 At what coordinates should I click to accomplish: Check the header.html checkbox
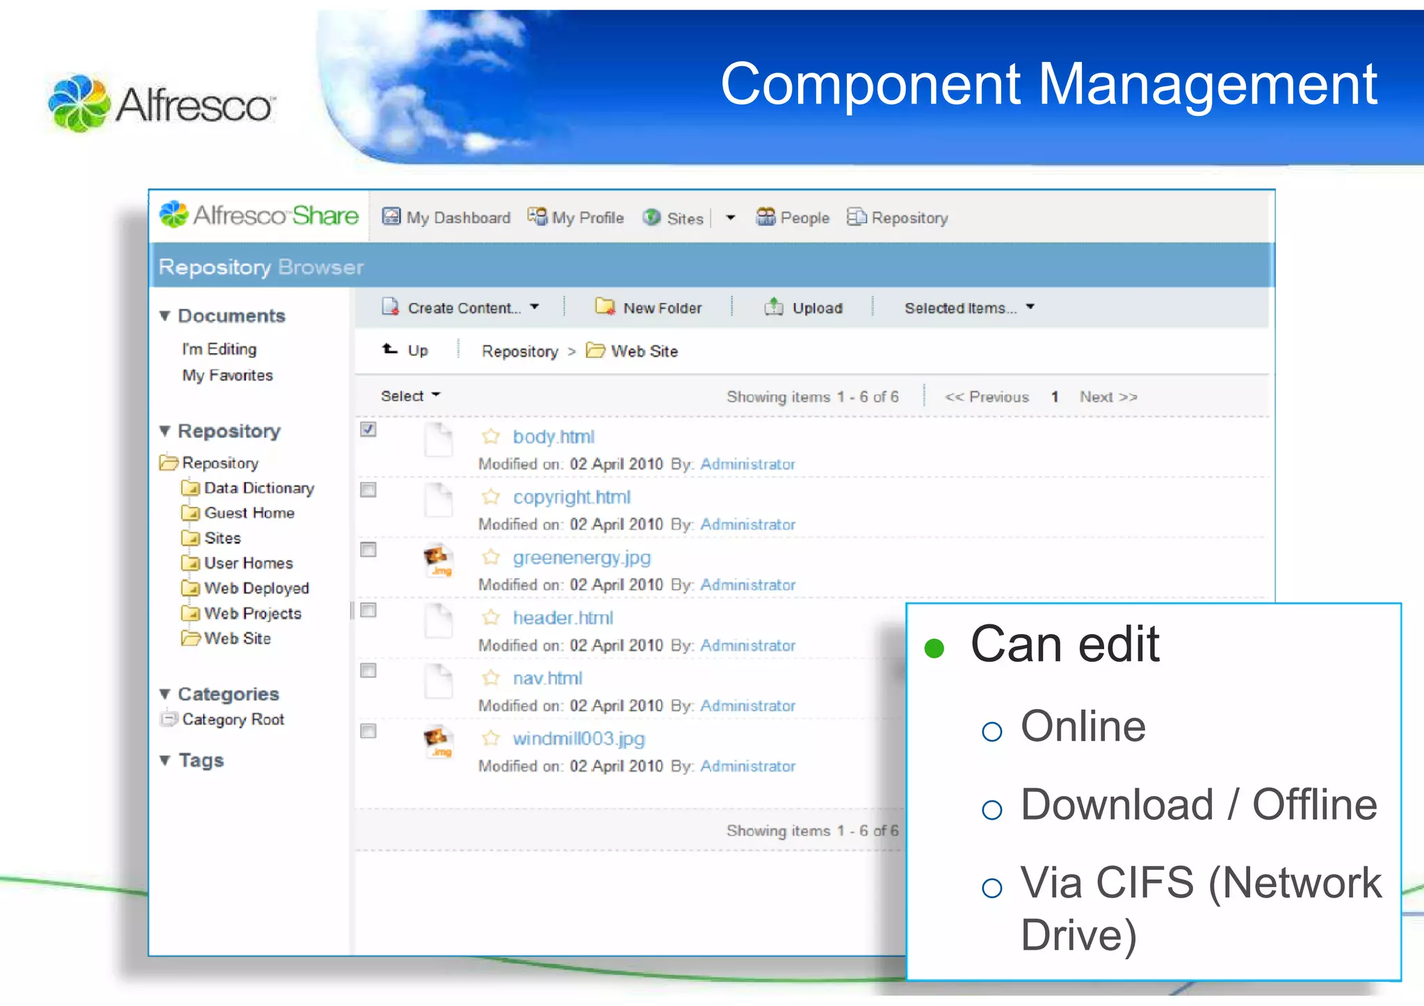(369, 610)
